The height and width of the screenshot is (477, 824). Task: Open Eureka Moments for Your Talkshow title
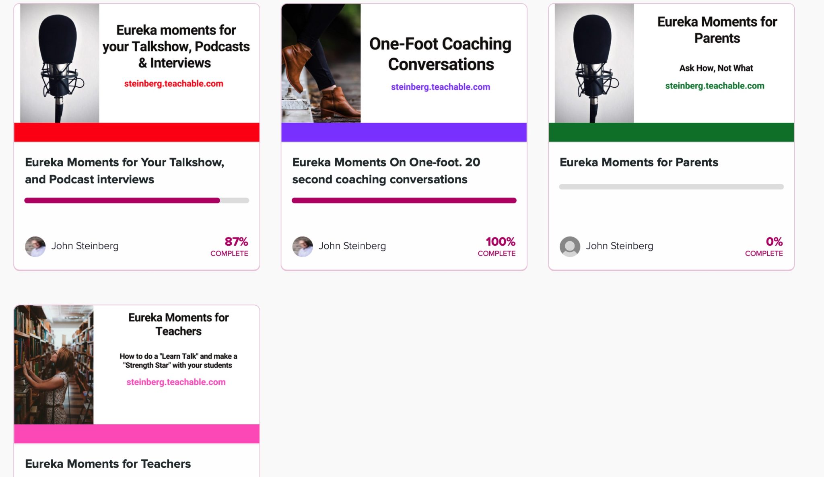tap(125, 171)
